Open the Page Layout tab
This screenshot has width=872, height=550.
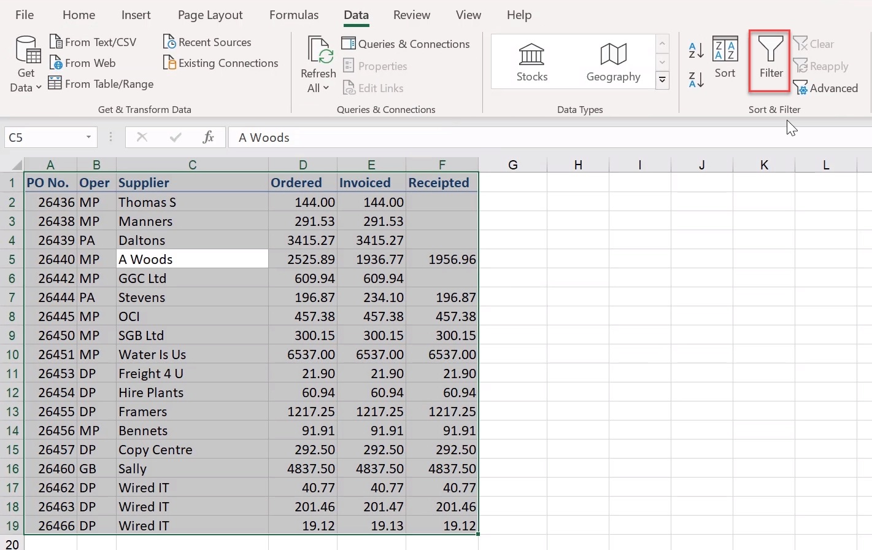210,15
